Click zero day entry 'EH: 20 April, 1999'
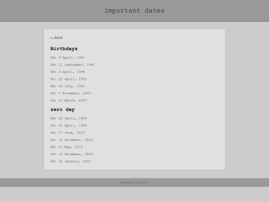The image size is (269, 202). coord(69,118)
